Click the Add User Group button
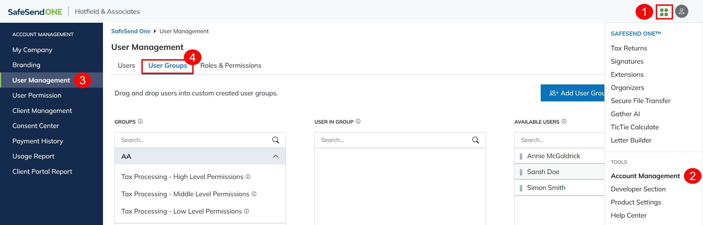 (x=573, y=93)
